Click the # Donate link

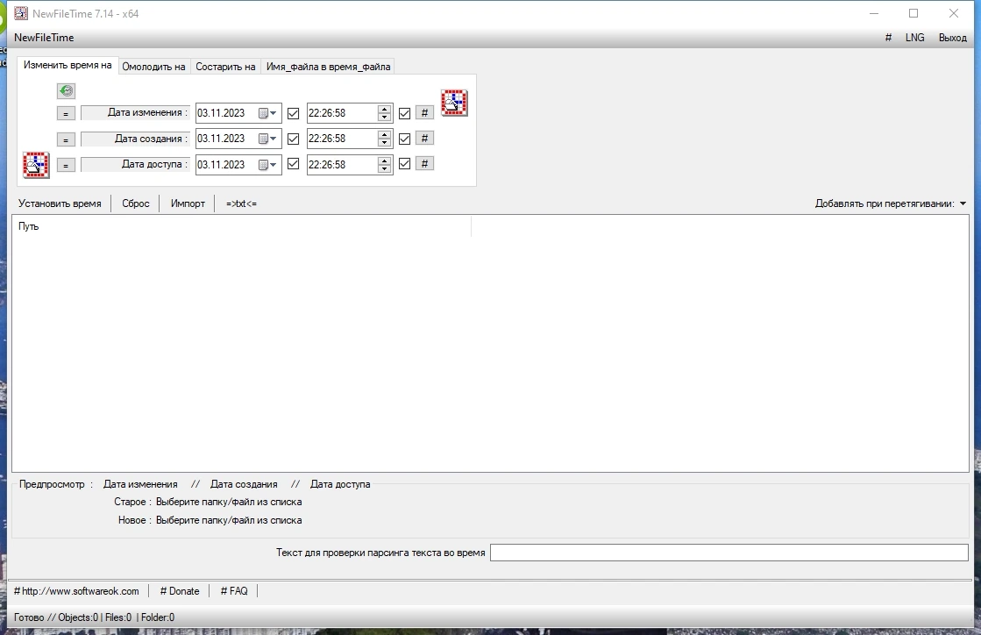click(x=180, y=590)
